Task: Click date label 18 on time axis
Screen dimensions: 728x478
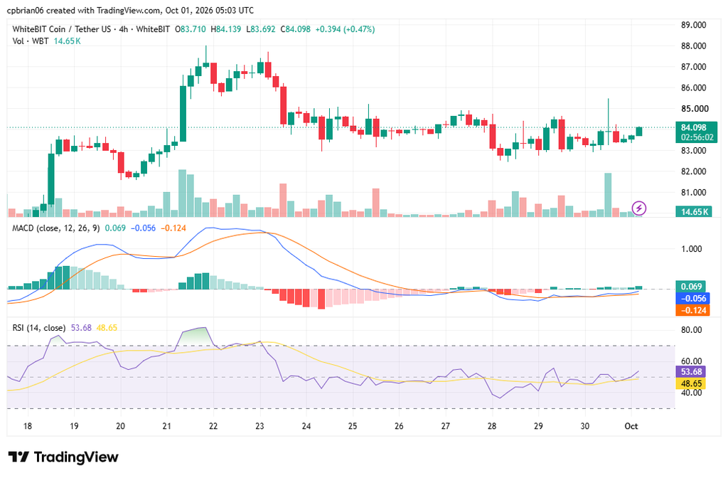Action: tap(28, 426)
